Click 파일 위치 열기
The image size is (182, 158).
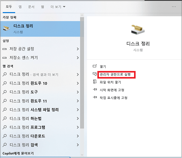click(x=110, y=82)
